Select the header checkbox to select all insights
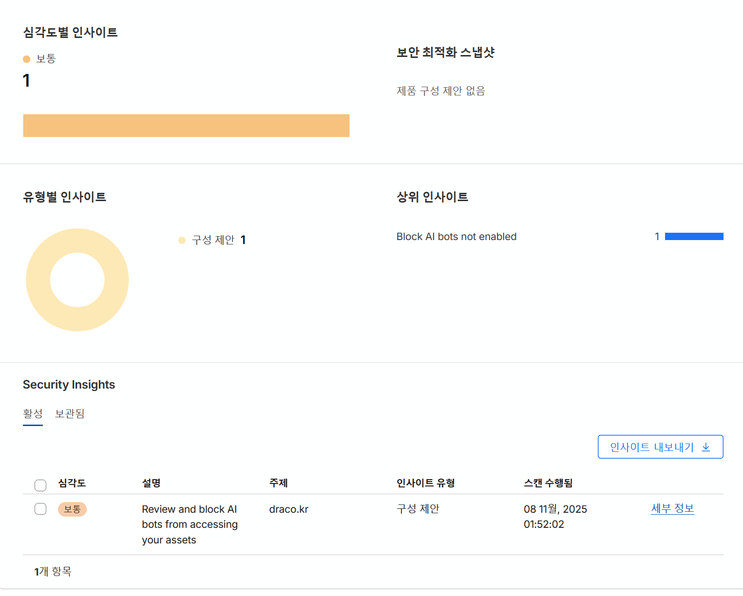743x596 pixels. [40, 485]
